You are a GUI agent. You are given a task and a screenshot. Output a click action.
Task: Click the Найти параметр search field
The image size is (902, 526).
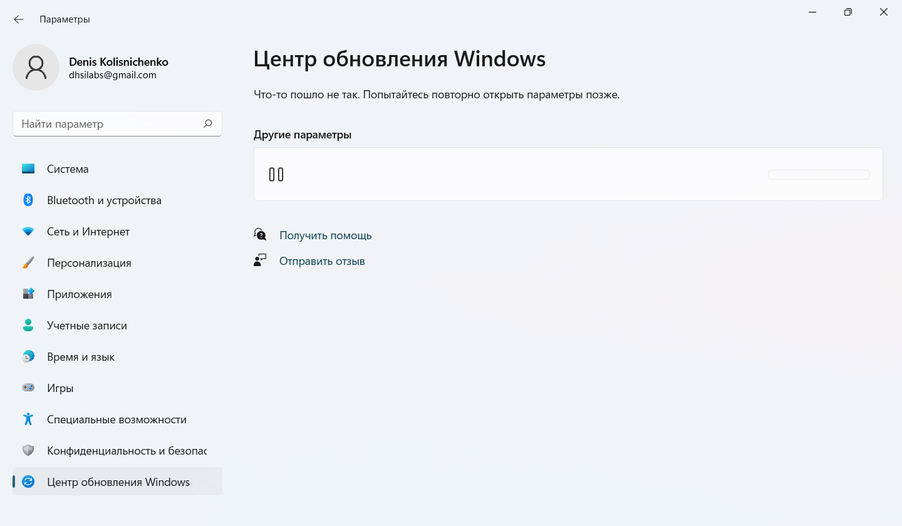coord(106,124)
